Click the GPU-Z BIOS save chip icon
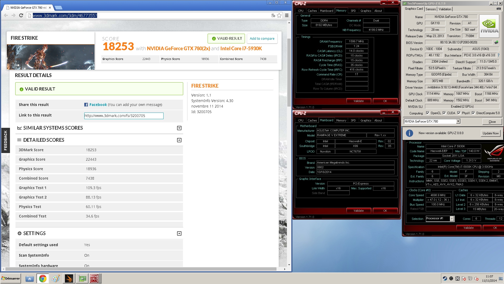Screen dimensions: 504x284 pyautogui.click(x=496, y=42)
